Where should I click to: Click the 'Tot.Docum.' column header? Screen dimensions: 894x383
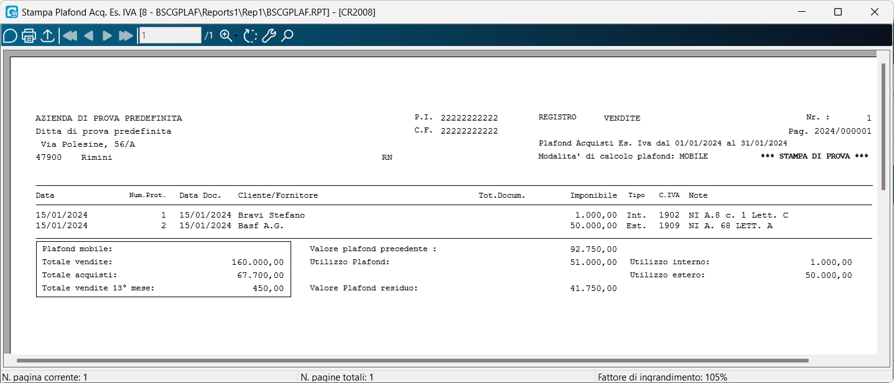tap(501, 195)
